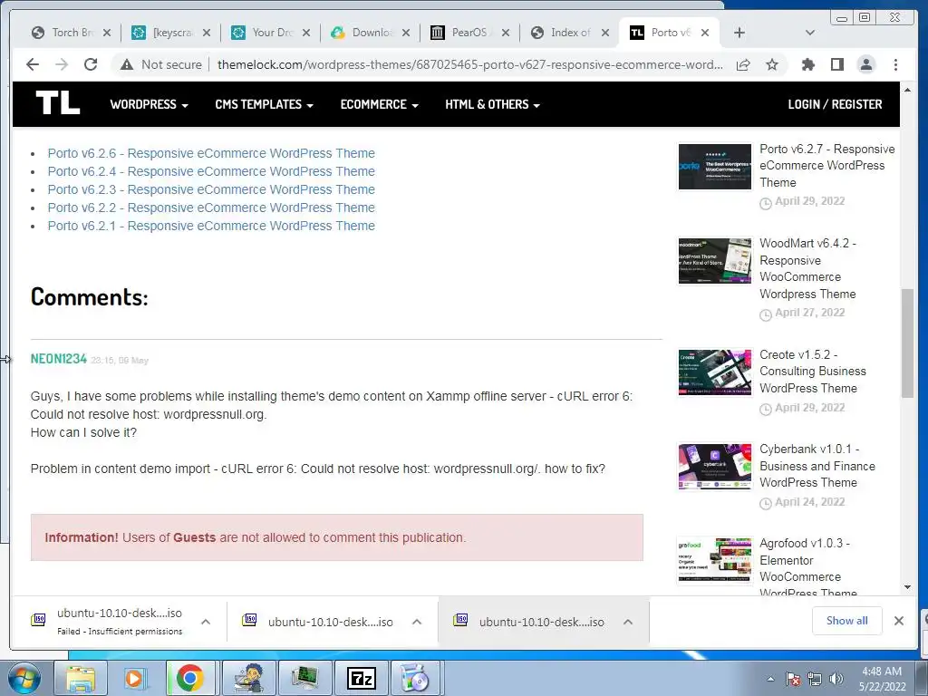The width and height of the screenshot is (928, 696).
Task: Reload the page with refresh icon
Action: pos(91,64)
